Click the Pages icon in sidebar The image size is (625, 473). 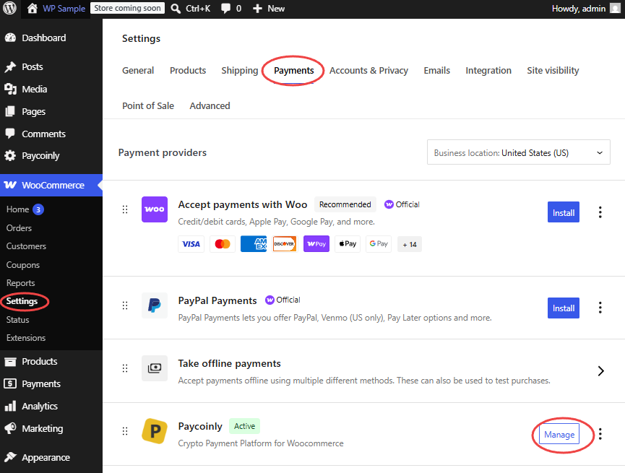click(10, 111)
